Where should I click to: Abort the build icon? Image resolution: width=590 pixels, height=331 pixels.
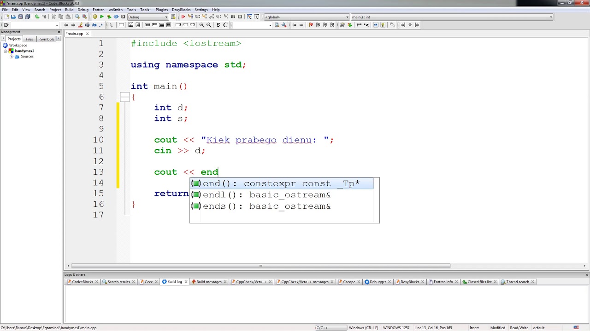[x=123, y=17]
